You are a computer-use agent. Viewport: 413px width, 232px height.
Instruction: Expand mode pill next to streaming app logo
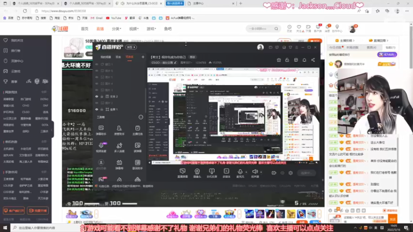pyautogui.click(x=131, y=47)
